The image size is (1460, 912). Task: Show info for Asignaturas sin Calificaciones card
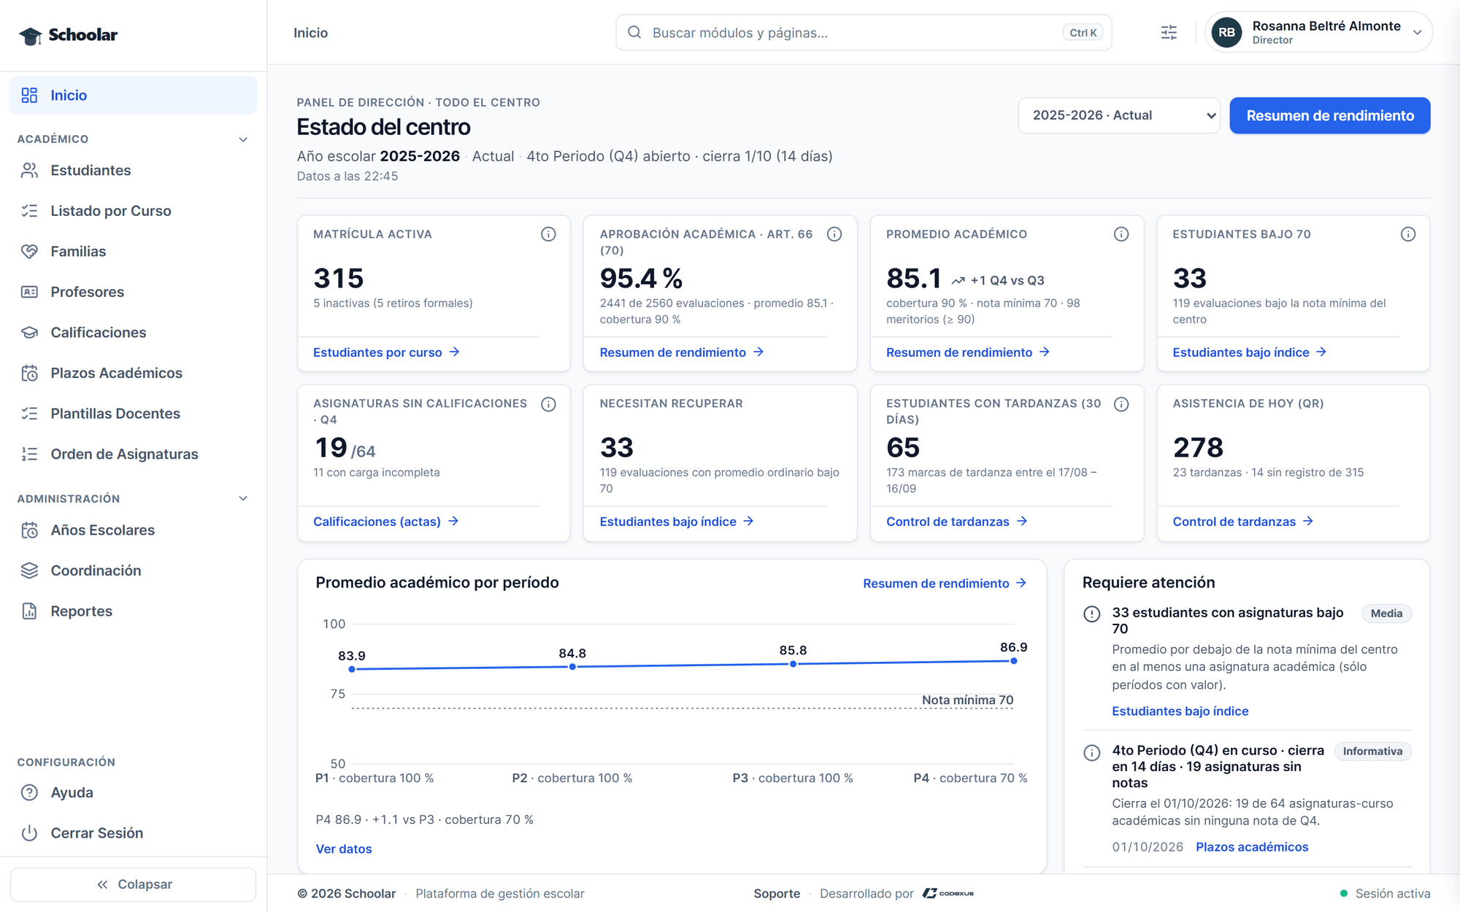(x=548, y=404)
